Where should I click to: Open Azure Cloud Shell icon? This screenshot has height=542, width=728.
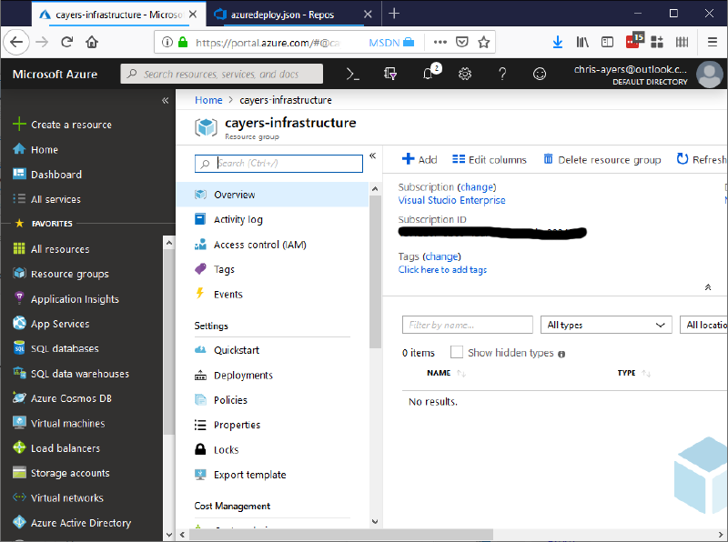[354, 74]
